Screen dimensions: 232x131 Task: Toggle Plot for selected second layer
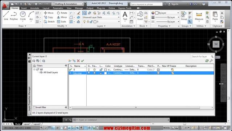(x=158, y=73)
